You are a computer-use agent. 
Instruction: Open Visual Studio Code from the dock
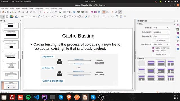[36, 97]
